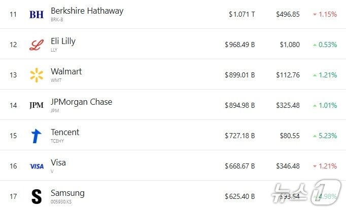Click Tencent's 5.23% daily change
Image resolution: width=346 pixels, height=210 pixels.
click(x=327, y=136)
